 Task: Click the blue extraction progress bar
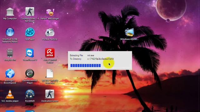click(100, 66)
